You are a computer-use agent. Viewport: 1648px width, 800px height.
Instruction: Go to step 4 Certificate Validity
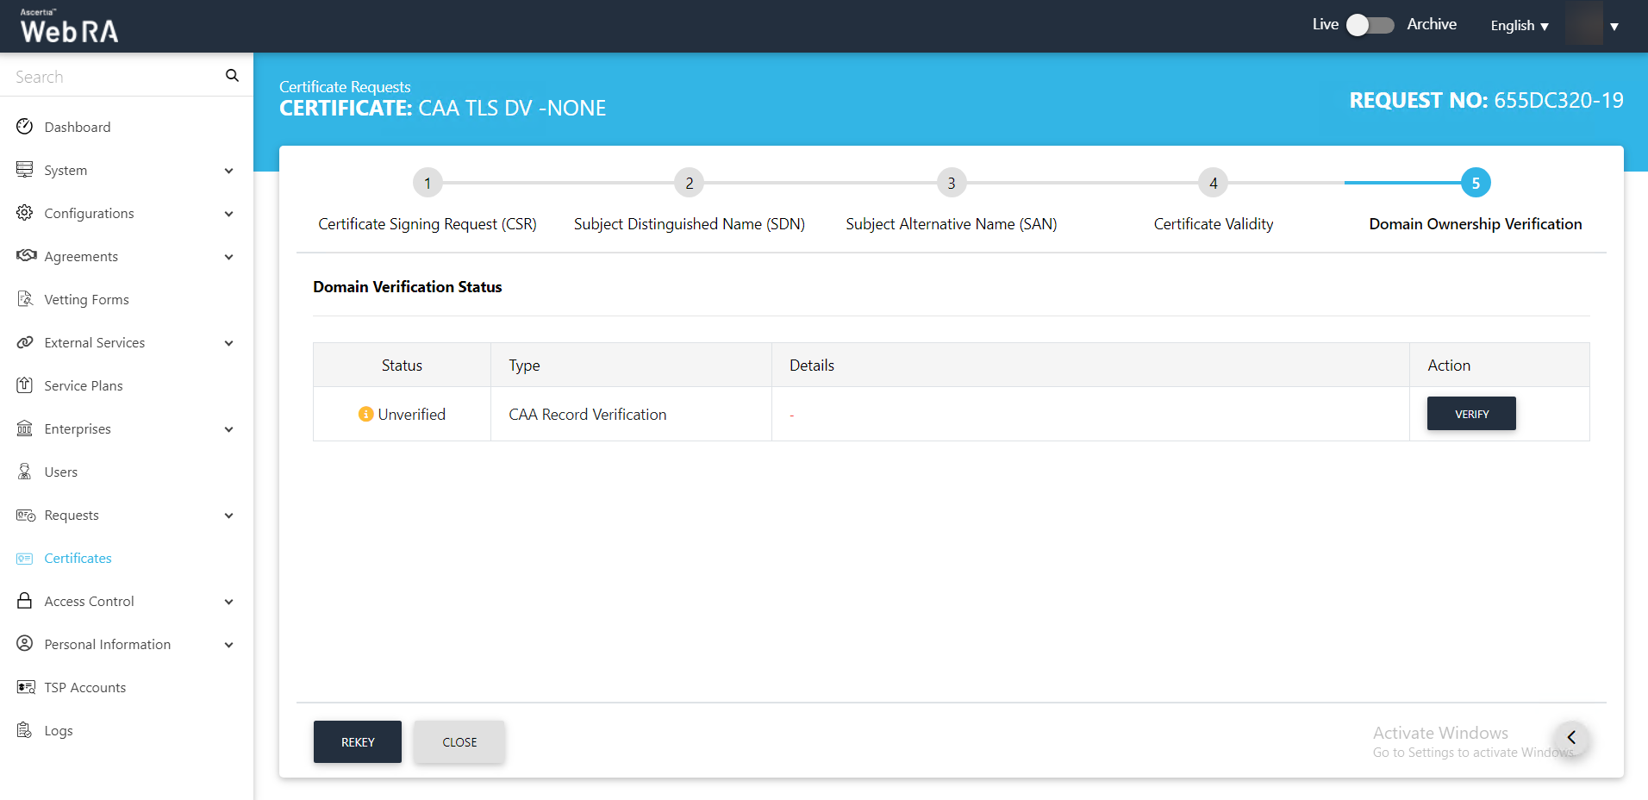(x=1213, y=183)
